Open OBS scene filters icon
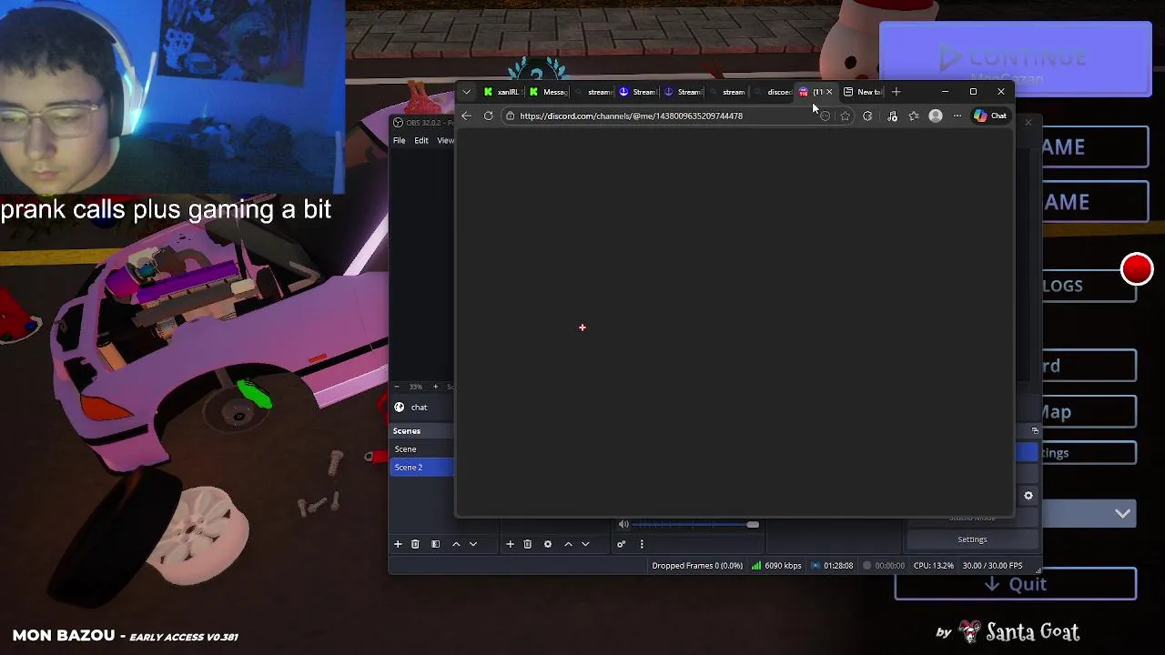The image size is (1165, 655). (435, 544)
